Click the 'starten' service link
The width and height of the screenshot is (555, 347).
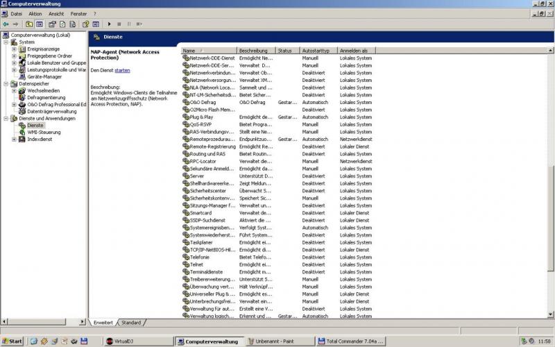point(122,70)
